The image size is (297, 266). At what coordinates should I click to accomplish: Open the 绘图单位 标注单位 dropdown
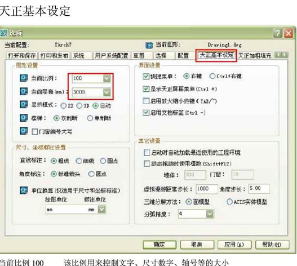click(x=101, y=209)
